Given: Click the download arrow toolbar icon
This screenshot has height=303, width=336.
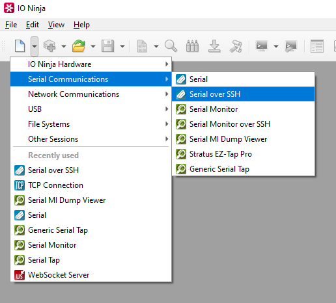Looking at the screenshot, I should tap(214, 46).
